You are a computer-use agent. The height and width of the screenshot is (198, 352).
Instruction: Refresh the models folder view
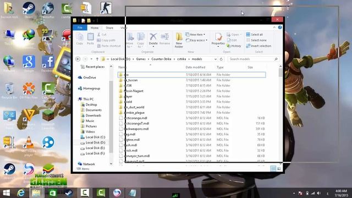click(x=221, y=59)
